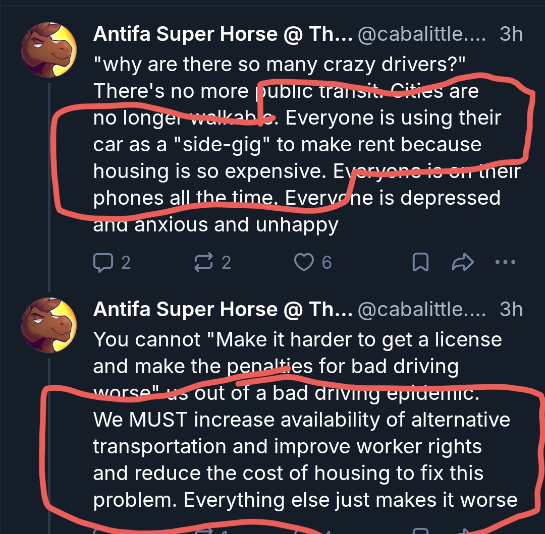The width and height of the screenshot is (545, 534).
Task: Bookmark the "crazy drivers" post
Action: (x=420, y=262)
